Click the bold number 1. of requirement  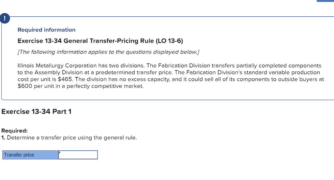coord(3,138)
